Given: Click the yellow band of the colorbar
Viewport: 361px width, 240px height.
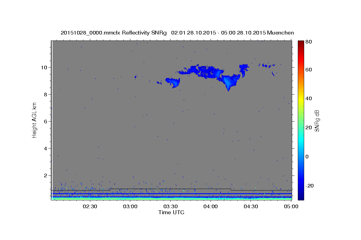Looking at the screenshot, I should [x=301, y=99].
